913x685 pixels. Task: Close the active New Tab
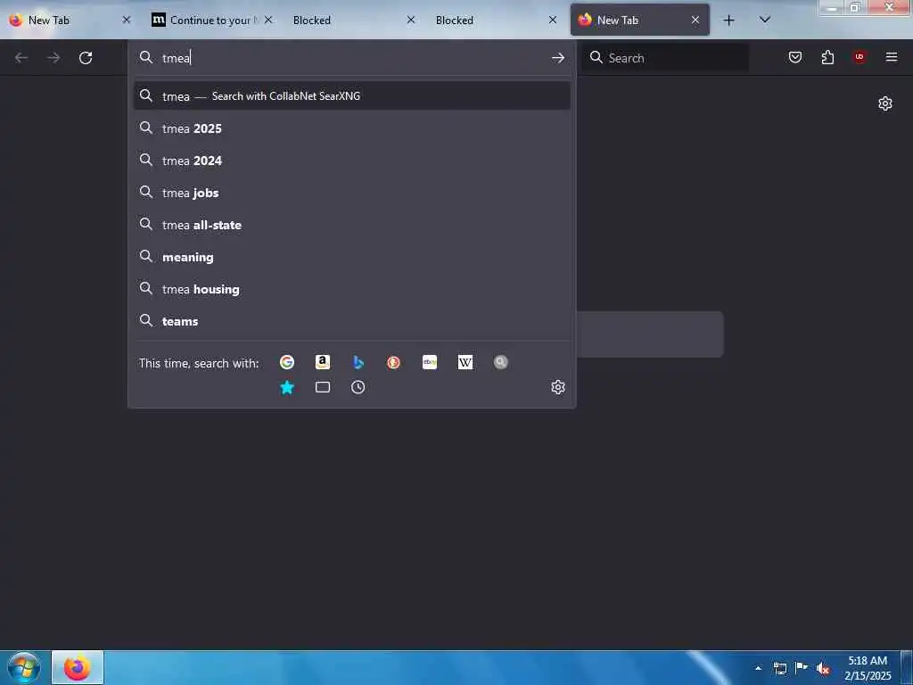pyautogui.click(x=695, y=21)
